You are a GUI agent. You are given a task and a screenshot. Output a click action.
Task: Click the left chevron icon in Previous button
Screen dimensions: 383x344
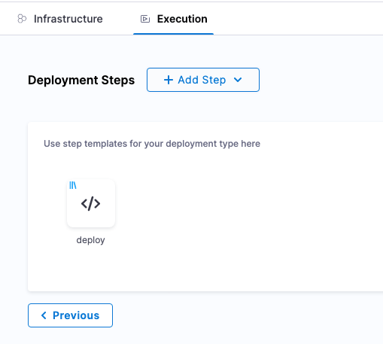pyautogui.click(x=44, y=315)
